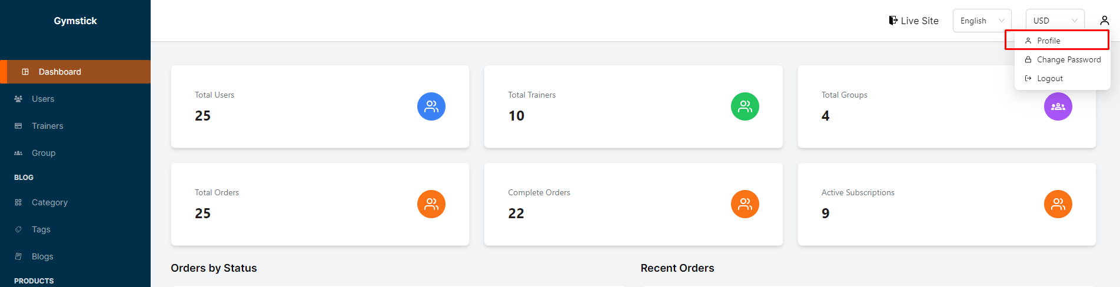Select Logout from the user menu

pyautogui.click(x=1049, y=78)
